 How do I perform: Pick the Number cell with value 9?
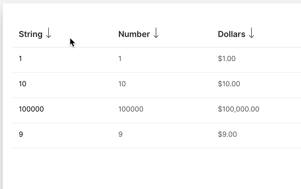120,134
